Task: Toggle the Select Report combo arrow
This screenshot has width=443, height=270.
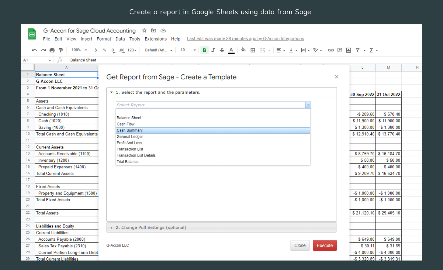Action: click(x=308, y=105)
